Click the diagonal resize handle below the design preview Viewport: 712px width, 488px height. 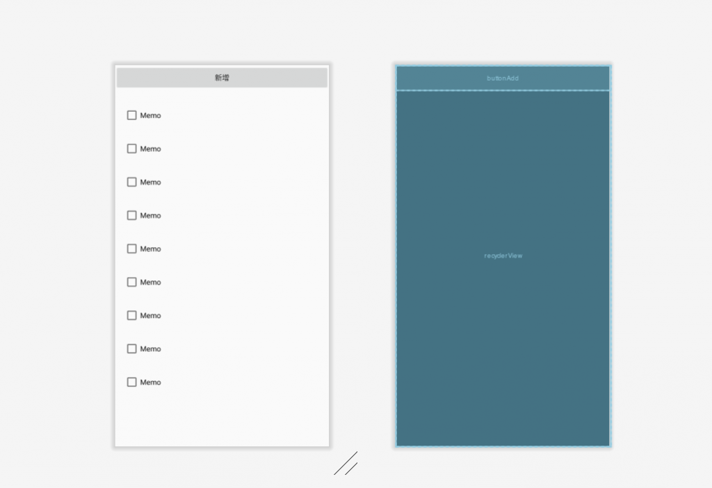coord(346,463)
